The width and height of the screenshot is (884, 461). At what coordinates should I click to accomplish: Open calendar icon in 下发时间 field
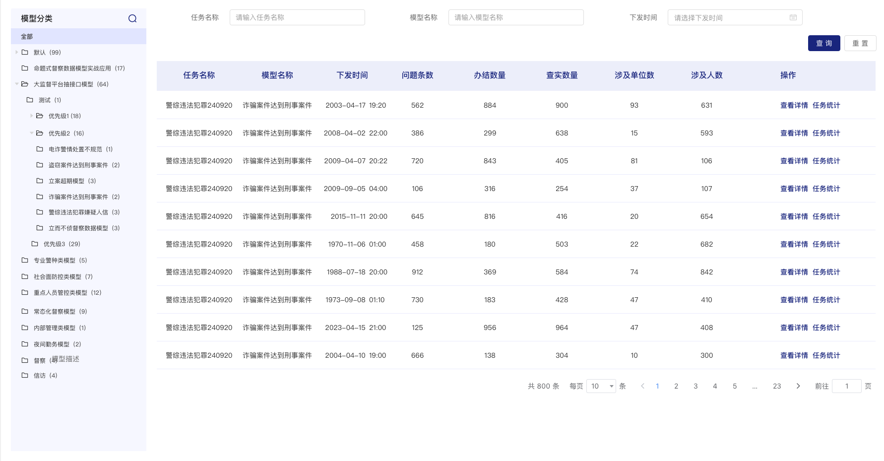[x=793, y=17]
